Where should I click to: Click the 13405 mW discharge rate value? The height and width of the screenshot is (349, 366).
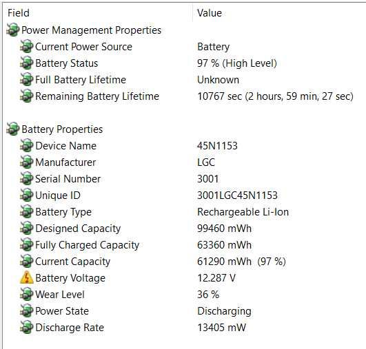coord(222,328)
